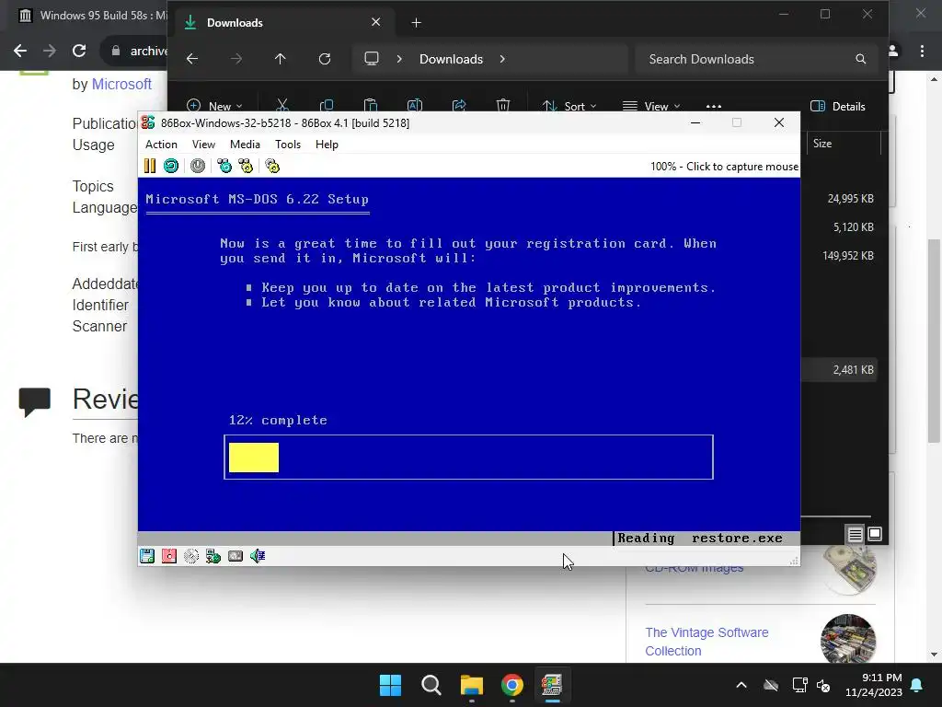Open the View dropdown in File Explorer

652,106
